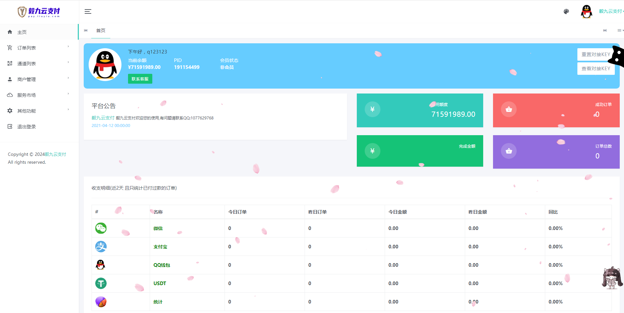Click the QQ wallet penguin icon in the table
The image size is (624, 313).
pyautogui.click(x=100, y=265)
